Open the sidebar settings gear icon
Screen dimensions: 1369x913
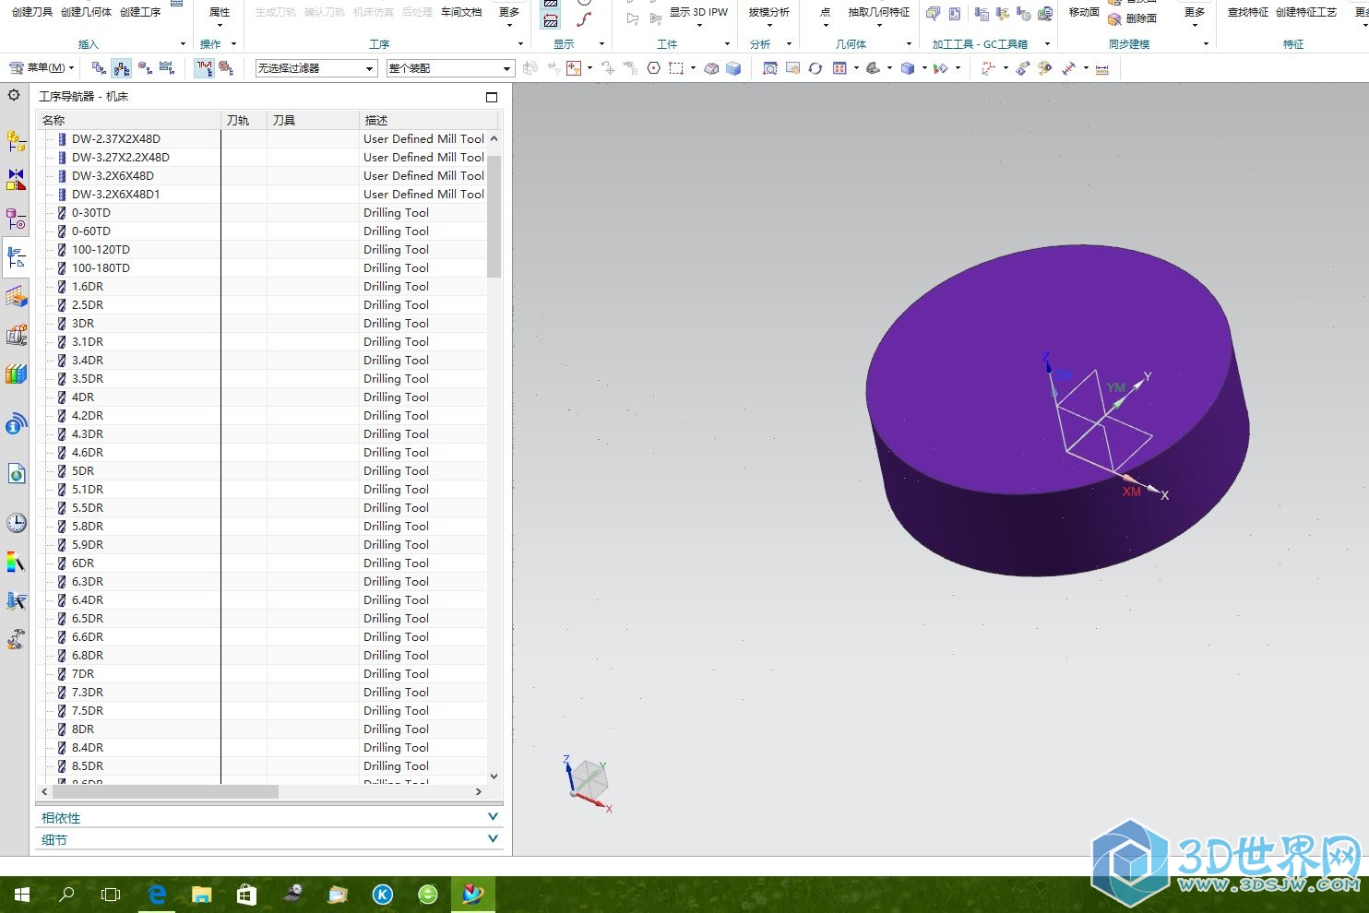14,95
